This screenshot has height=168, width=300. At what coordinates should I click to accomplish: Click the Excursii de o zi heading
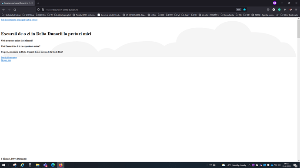coord(46,33)
